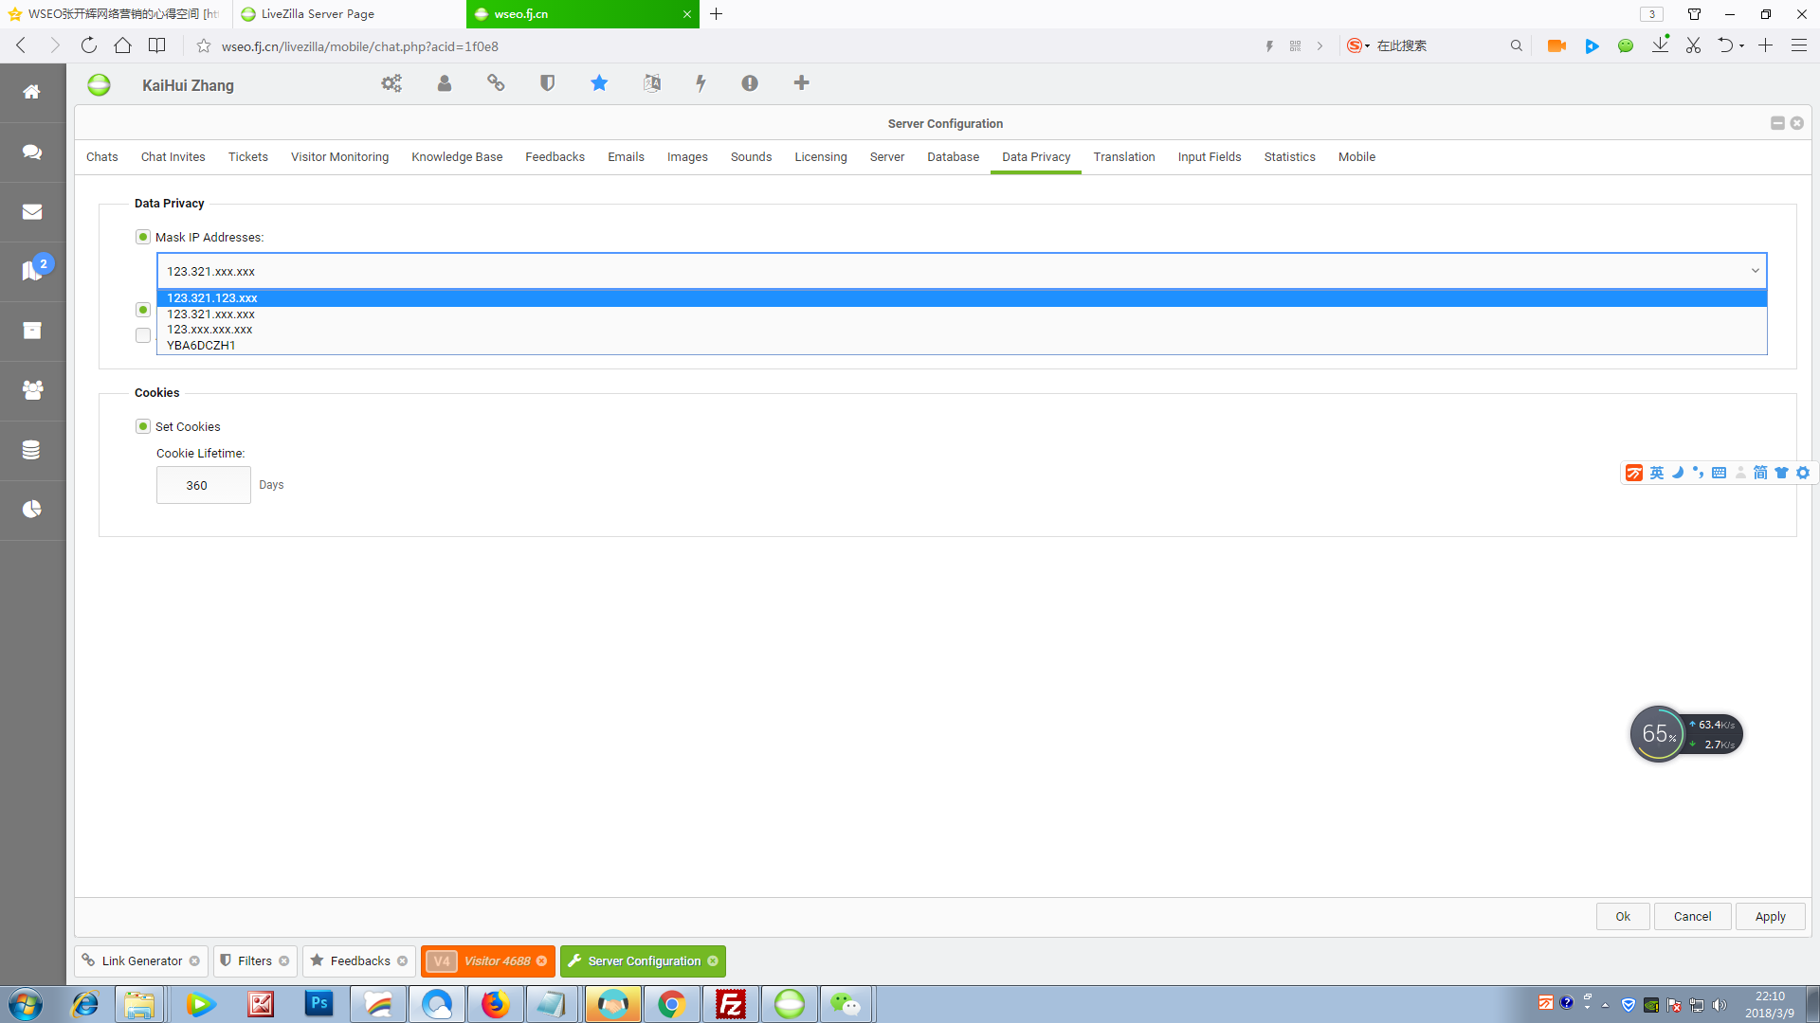Switch to the Database tab
1820x1023 pixels.
pos(954,156)
